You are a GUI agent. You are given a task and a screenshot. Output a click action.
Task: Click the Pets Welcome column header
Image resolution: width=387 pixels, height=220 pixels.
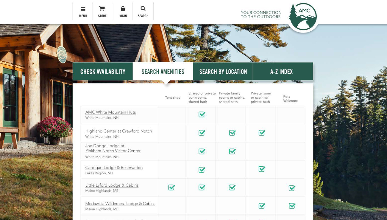[x=290, y=99]
